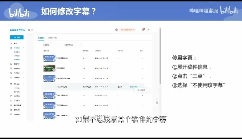Screen dimensions: 242x139
Task: Click the floating help icon at right edge
Action: click(157, 99)
